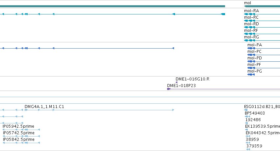
Task: Click the 38959 EST label
Action: (252, 140)
